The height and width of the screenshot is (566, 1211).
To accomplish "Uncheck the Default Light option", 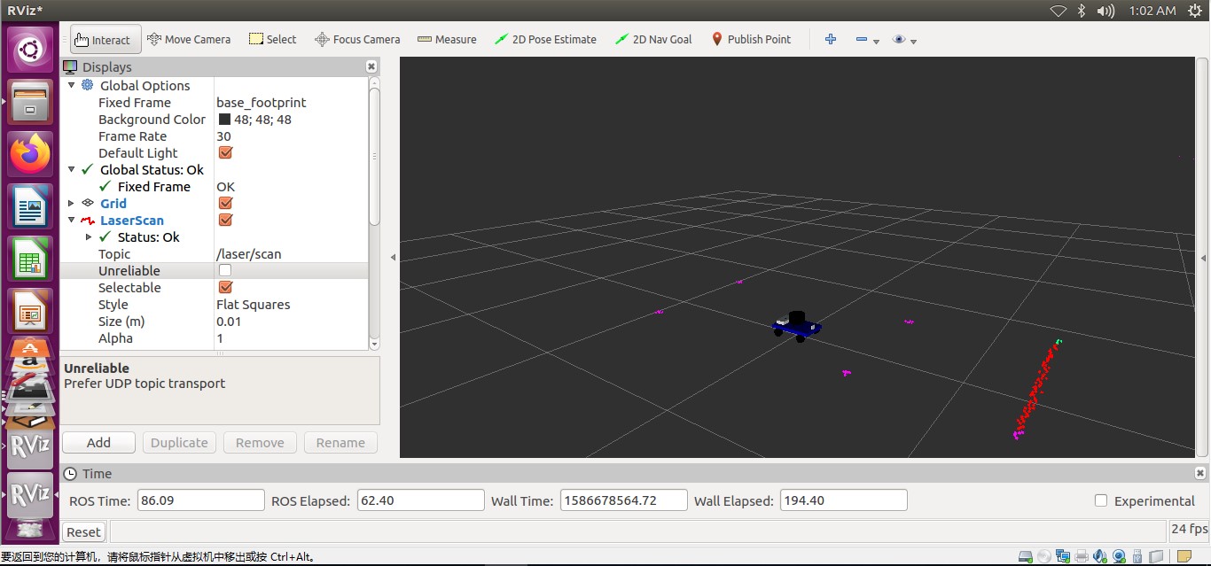I will point(225,152).
